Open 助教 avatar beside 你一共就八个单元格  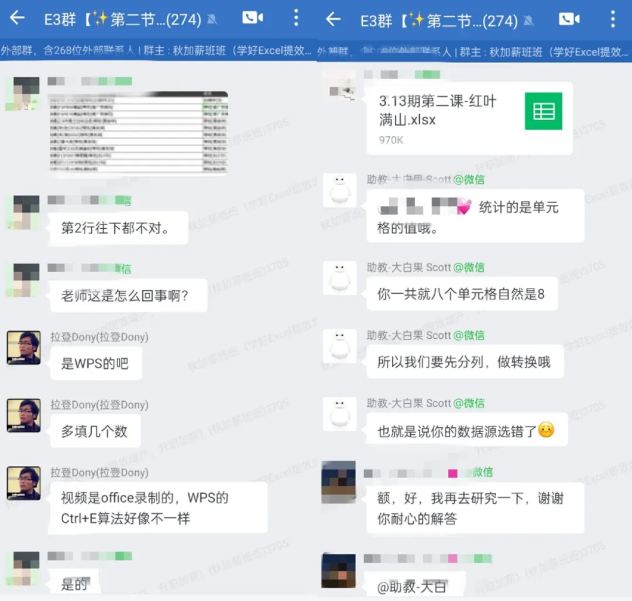tap(340, 278)
